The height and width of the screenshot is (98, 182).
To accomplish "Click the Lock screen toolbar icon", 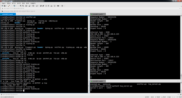I will pos(48,6).
